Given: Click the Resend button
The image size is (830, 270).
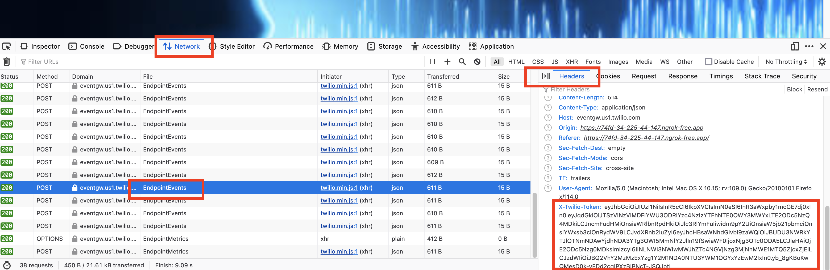Looking at the screenshot, I should (817, 90).
